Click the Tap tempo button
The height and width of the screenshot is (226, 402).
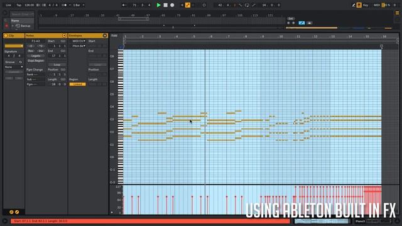[19, 5]
